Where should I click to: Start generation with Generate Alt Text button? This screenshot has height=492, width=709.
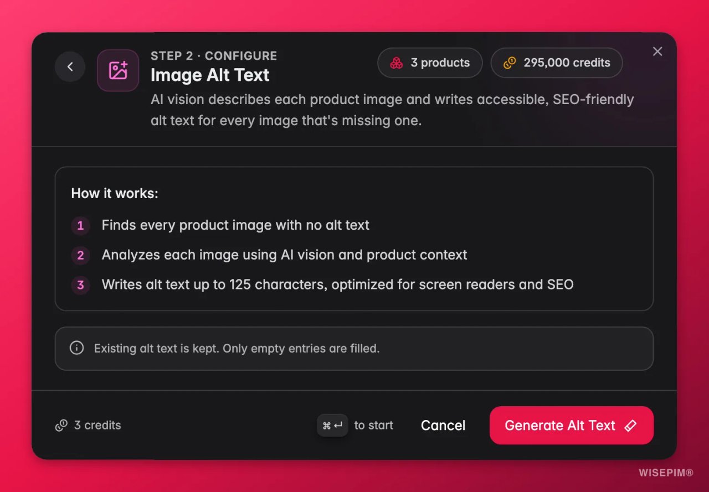coord(572,426)
